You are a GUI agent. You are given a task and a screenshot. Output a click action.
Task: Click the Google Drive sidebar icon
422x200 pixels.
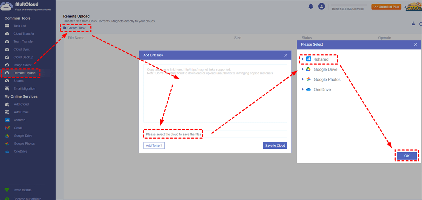click(x=7, y=136)
